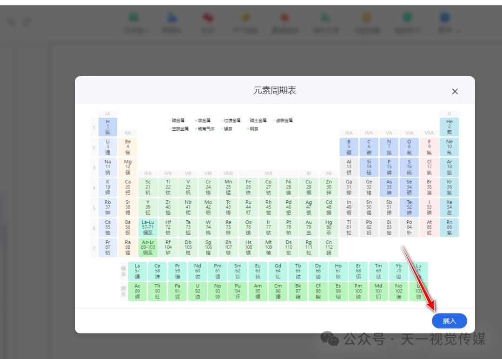This screenshot has height=359, width=502.
Task: Select the Hydrogen element cell
Action: point(107,126)
